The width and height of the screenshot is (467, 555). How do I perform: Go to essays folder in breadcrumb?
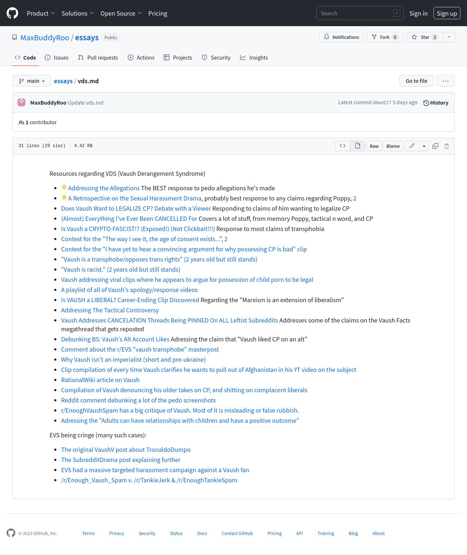[x=63, y=81]
